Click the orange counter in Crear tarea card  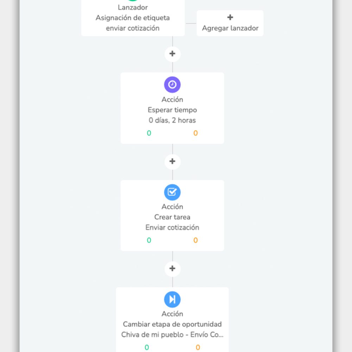195,240
